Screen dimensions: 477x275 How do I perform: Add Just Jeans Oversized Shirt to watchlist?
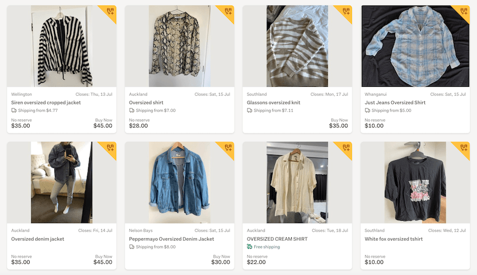[464, 11]
